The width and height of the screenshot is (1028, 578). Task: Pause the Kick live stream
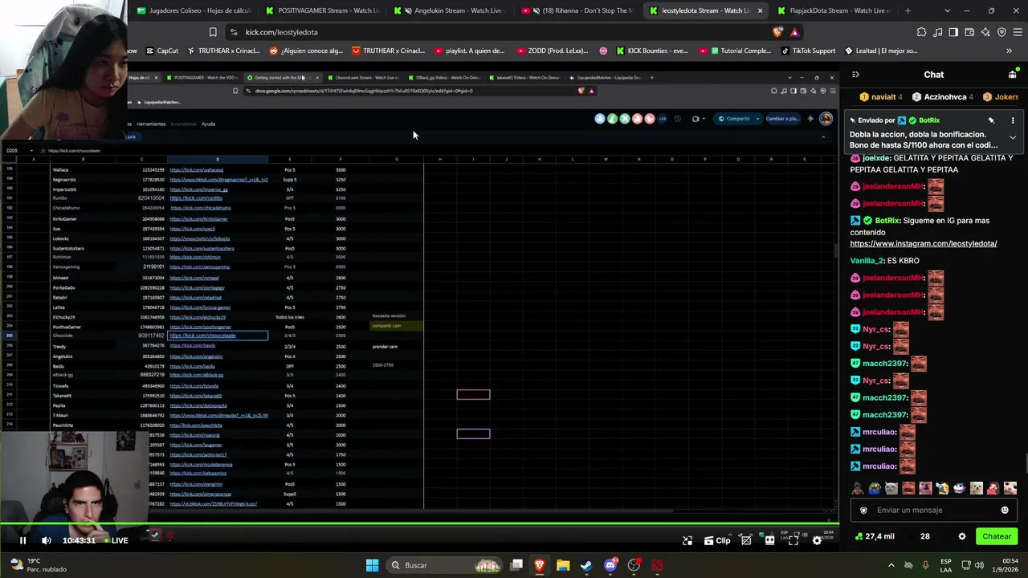pyautogui.click(x=22, y=540)
